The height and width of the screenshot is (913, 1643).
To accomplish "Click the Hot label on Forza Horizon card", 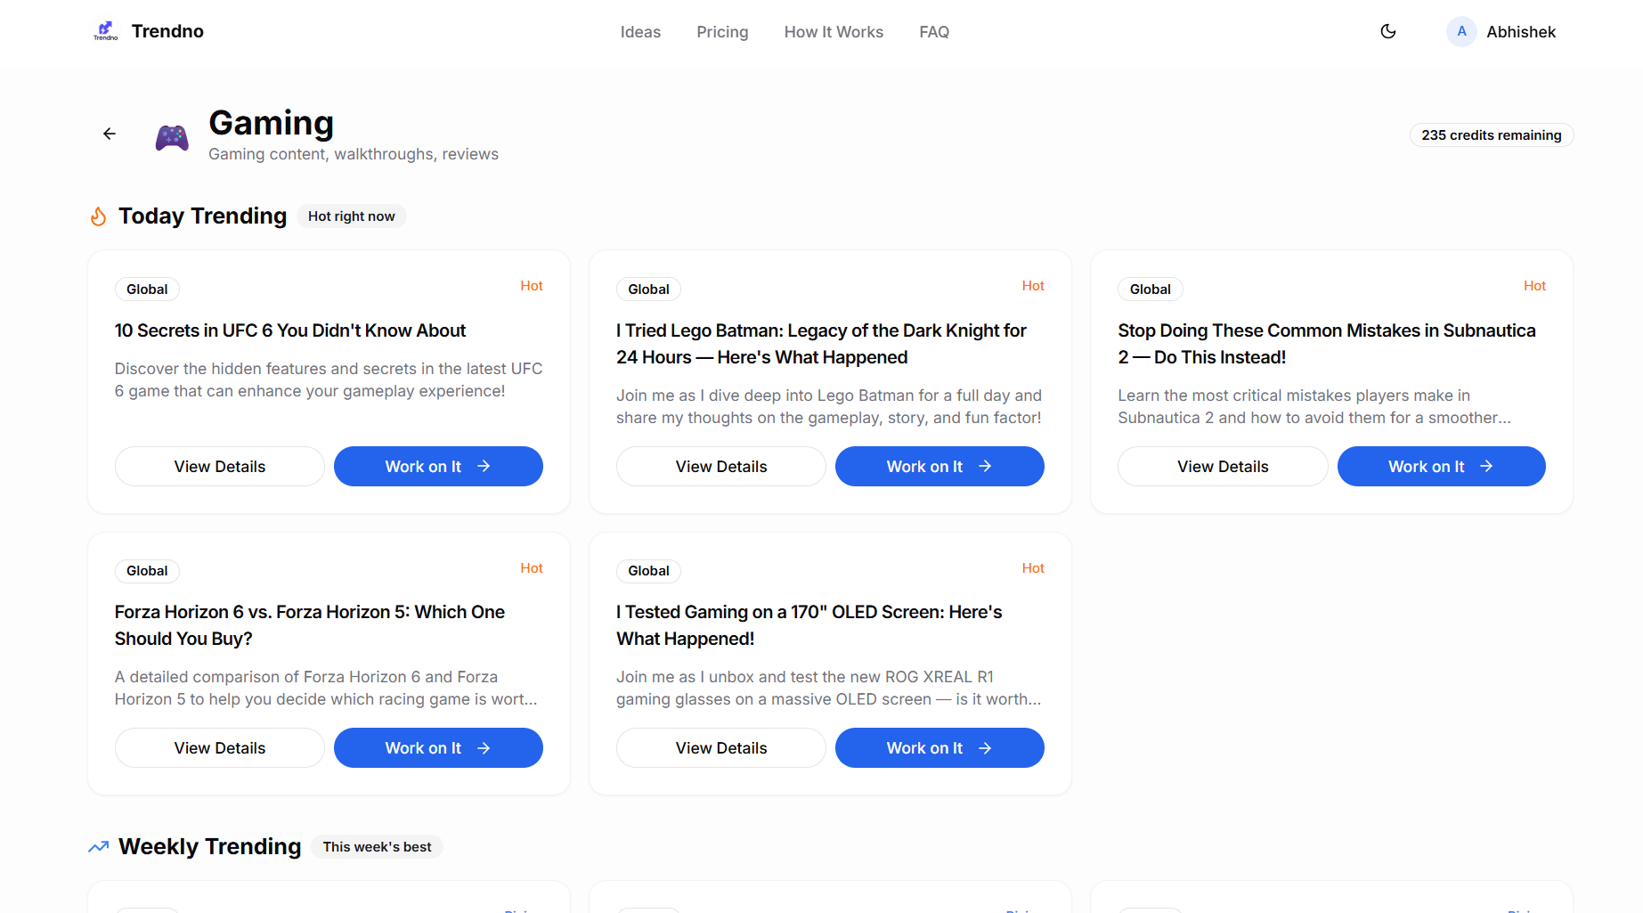I will (x=532, y=568).
